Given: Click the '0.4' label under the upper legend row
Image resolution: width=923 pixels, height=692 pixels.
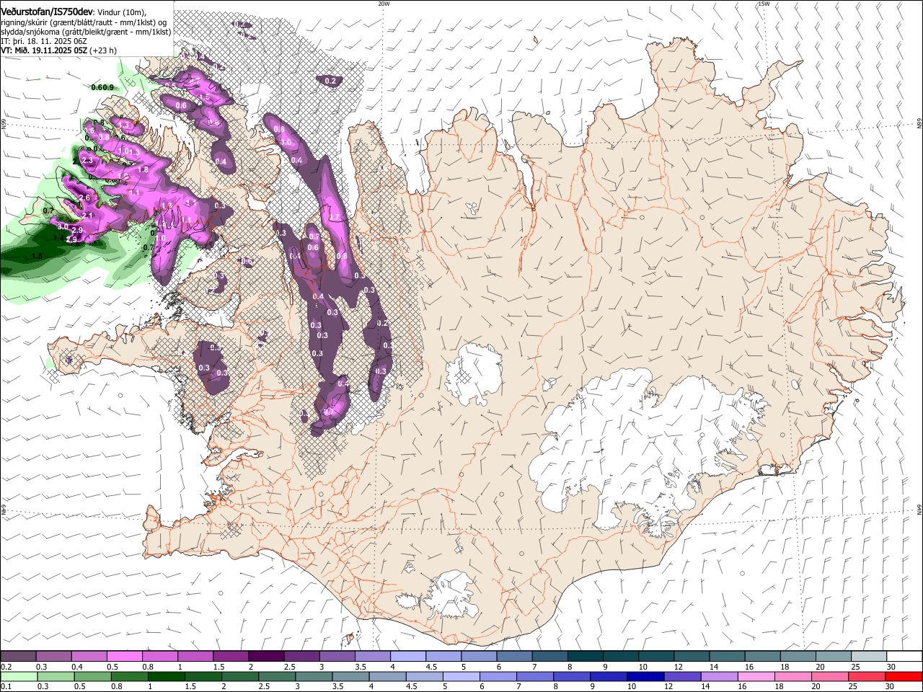Looking at the screenshot, I should (x=77, y=667).
